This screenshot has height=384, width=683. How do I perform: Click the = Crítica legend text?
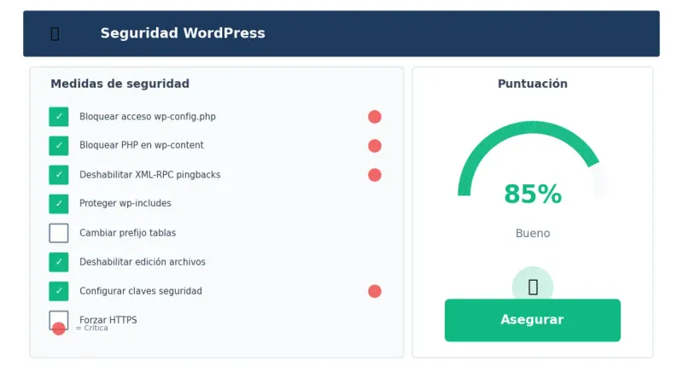(x=92, y=329)
